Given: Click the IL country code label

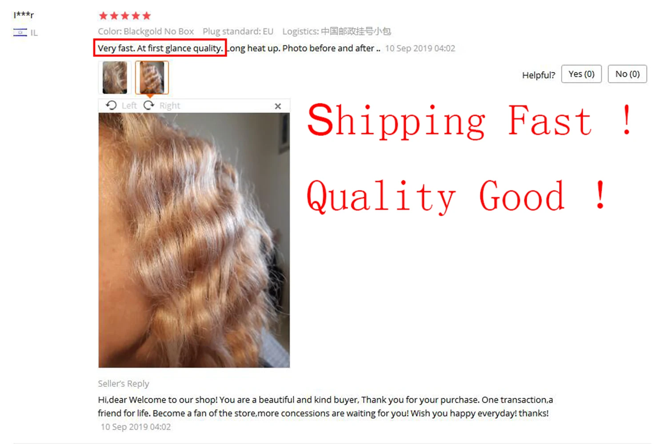Looking at the screenshot, I should [x=34, y=33].
